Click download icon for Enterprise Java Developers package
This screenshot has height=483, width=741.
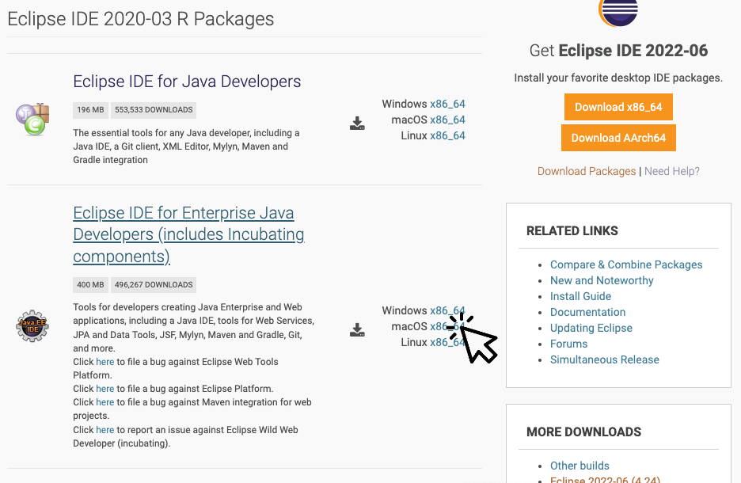point(357,330)
